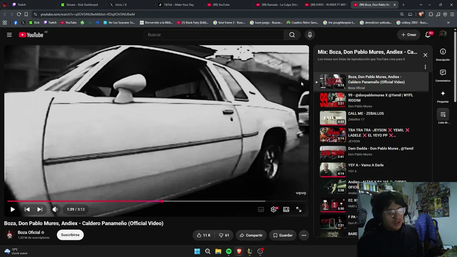
Task: Click the browser address bar URL
Action: tap(87, 14)
